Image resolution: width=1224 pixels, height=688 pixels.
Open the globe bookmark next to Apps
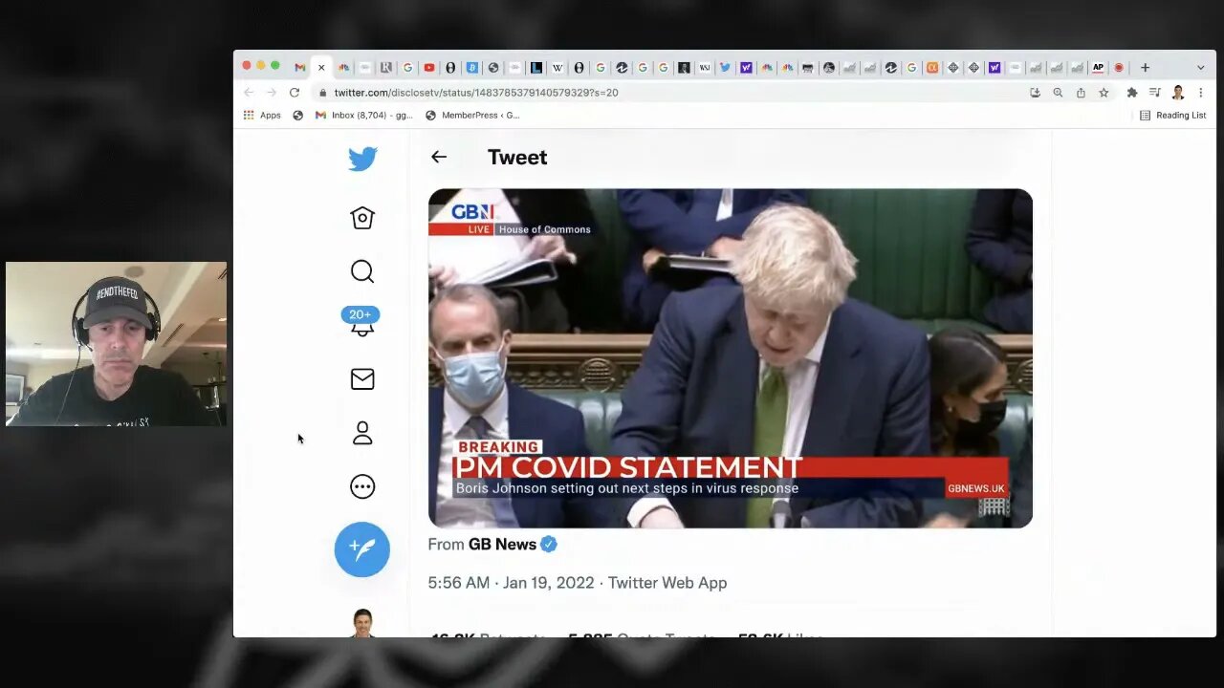pos(298,116)
